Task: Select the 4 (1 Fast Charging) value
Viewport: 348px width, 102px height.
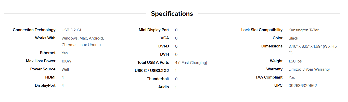Action: [191, 63]
